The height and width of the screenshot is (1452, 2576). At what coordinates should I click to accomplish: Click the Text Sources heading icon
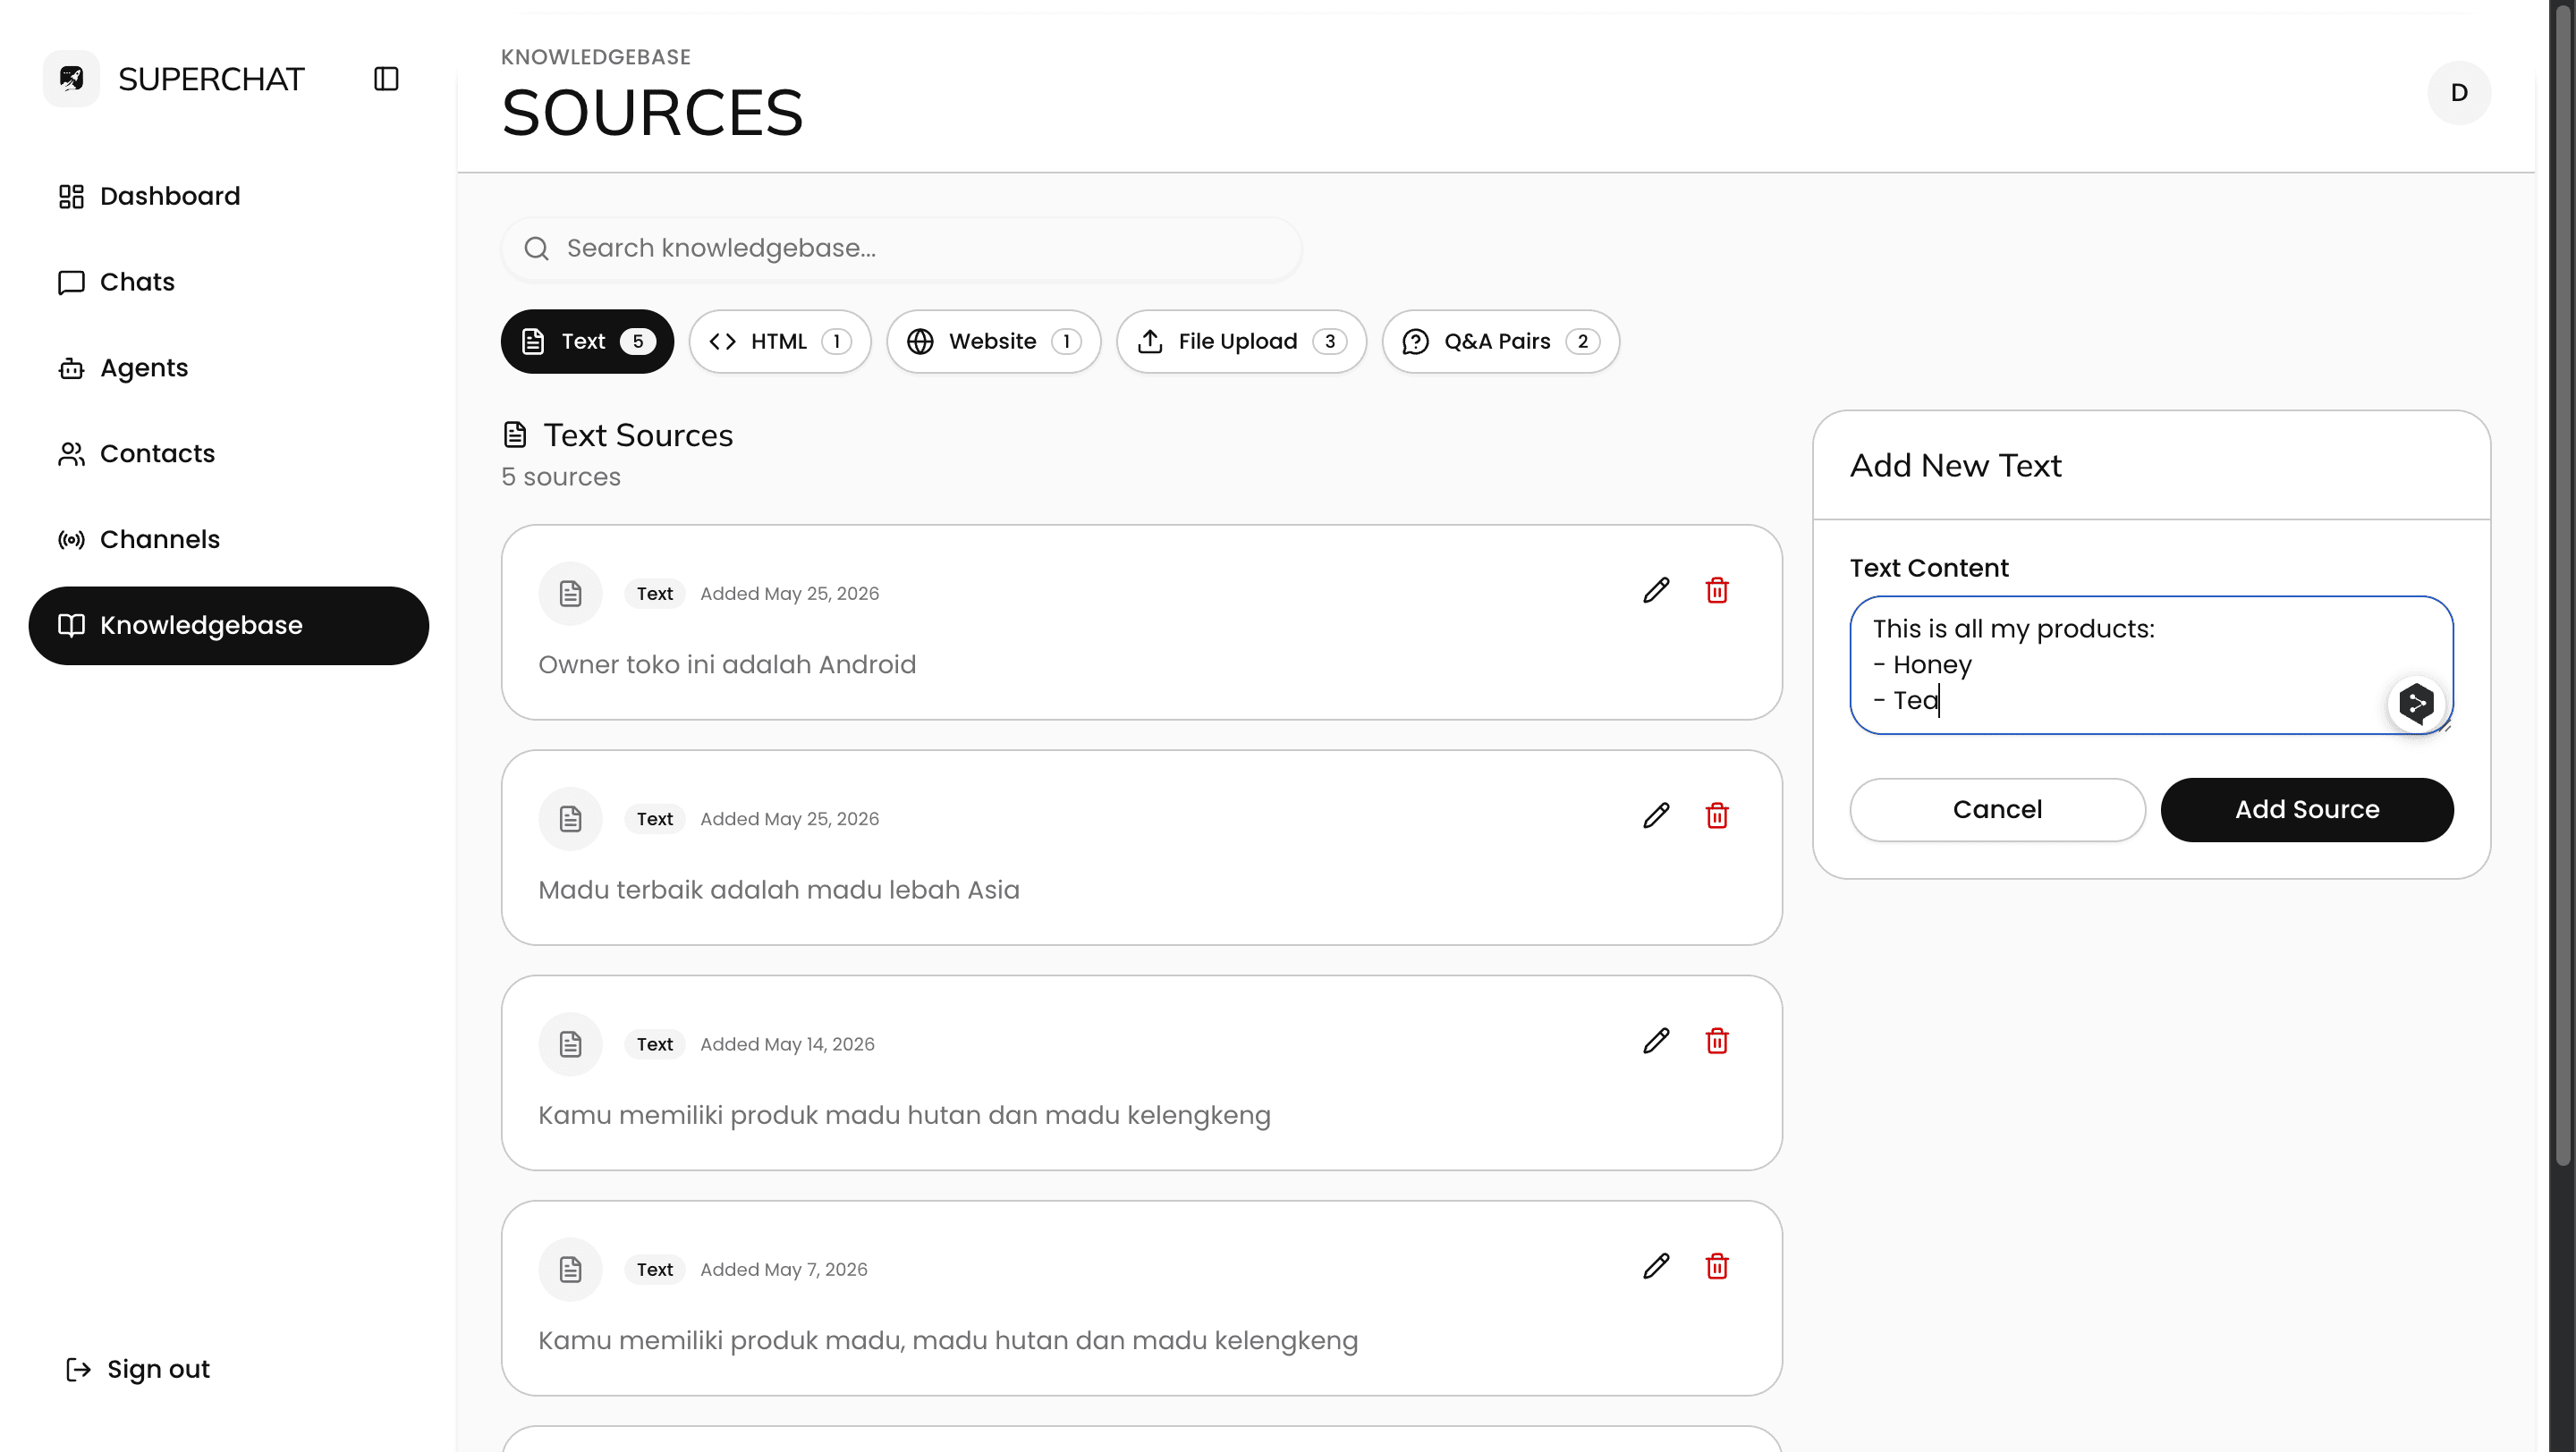(515, 435)
